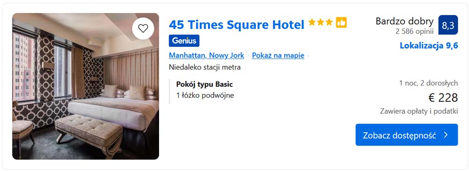Click the thumbs-up preferred partner icon
This screenshot has width=469, height=171.
pos(341,22)
